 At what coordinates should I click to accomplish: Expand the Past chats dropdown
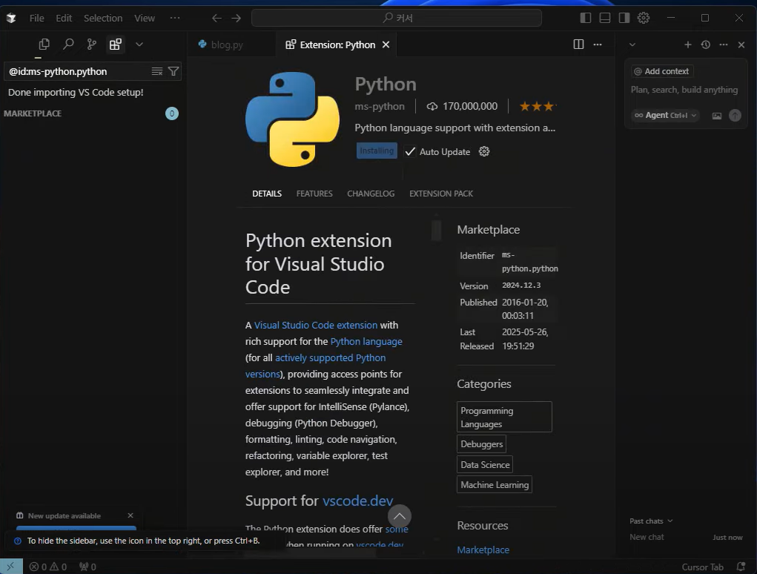(651, 521)
